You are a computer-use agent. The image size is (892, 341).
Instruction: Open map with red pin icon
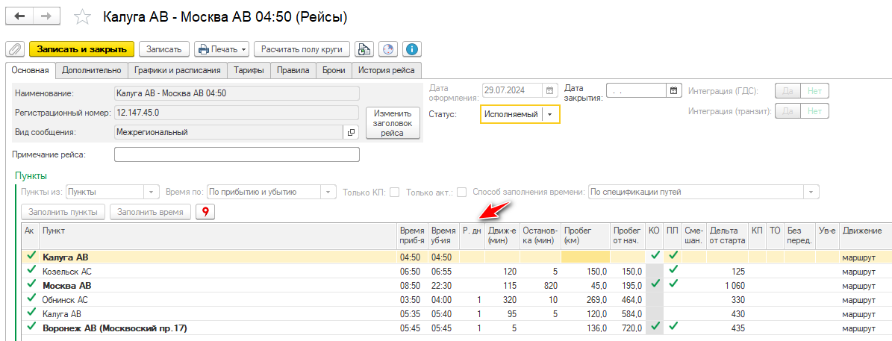coord(205,212)
